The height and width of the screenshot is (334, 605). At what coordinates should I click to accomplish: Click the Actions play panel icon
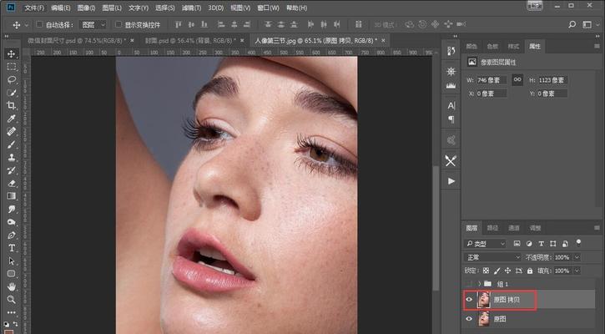pos(451,181)
